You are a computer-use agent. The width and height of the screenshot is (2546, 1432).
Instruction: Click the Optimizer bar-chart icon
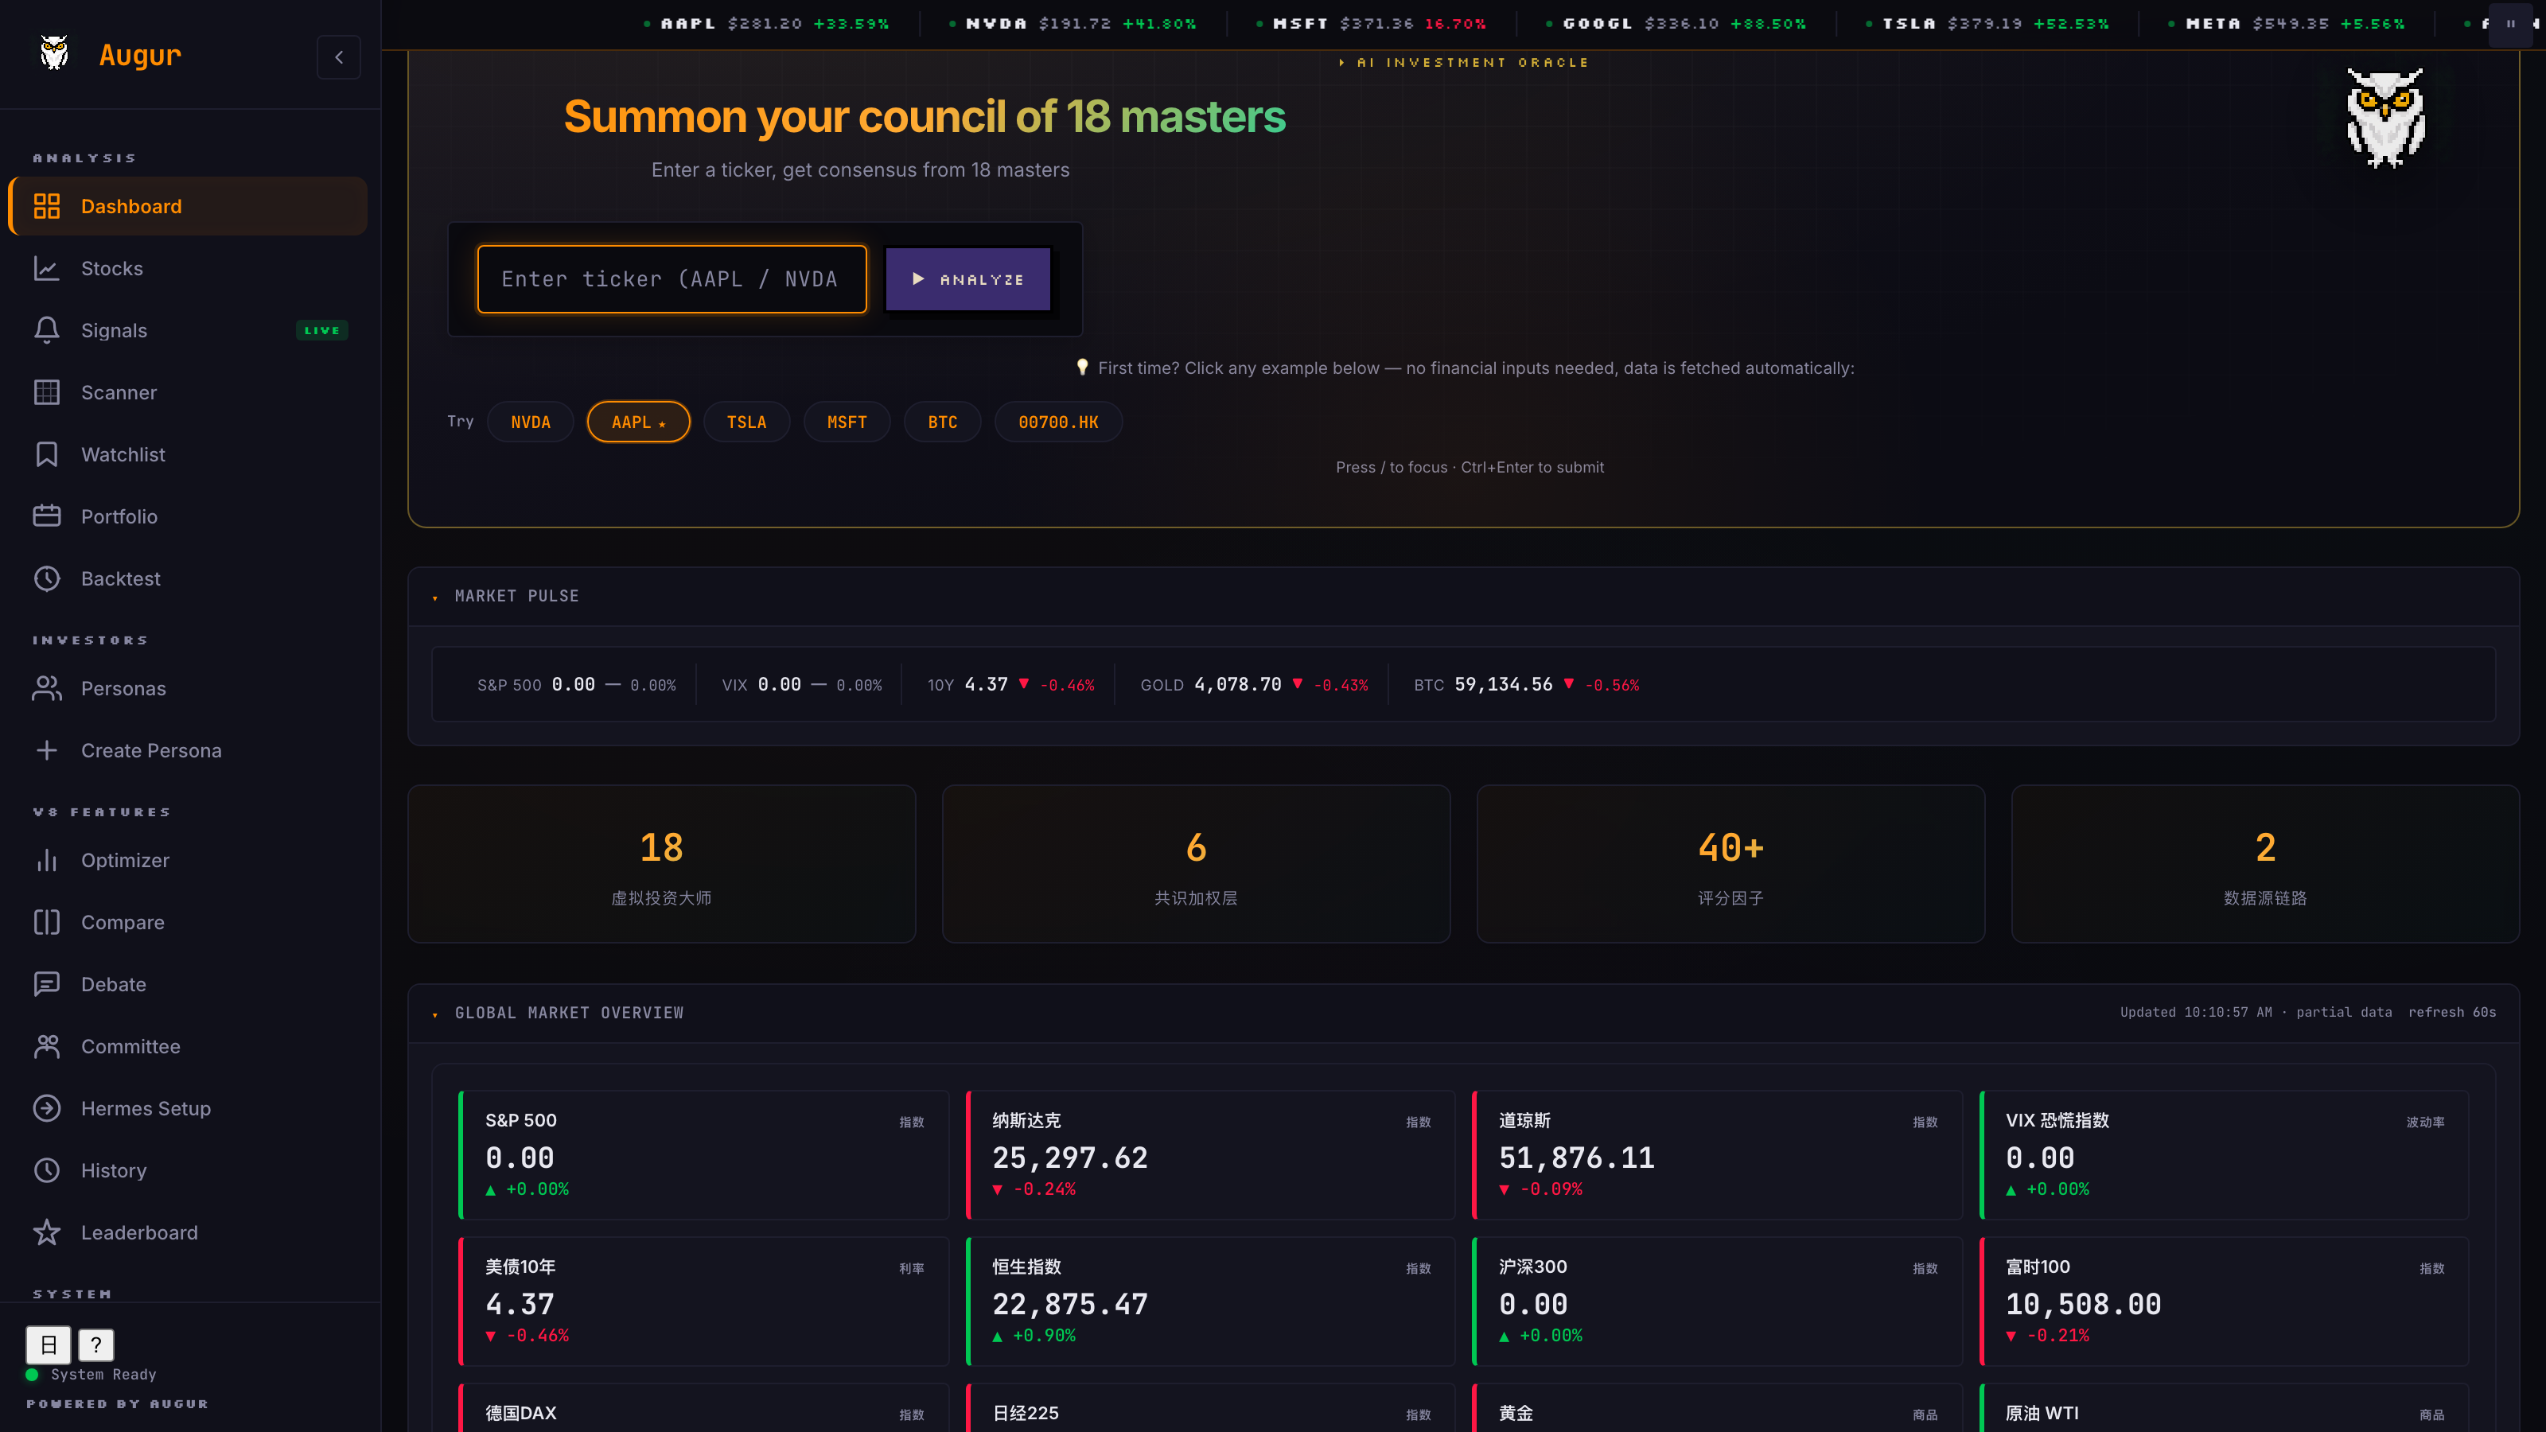point(46,860)
